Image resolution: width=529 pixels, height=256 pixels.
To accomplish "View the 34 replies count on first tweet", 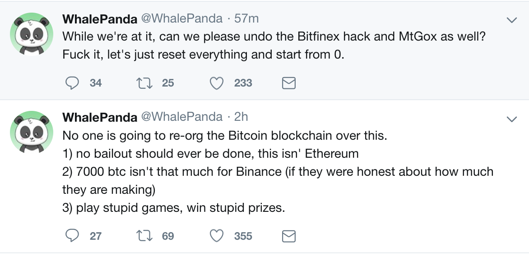I will [96, 83].
